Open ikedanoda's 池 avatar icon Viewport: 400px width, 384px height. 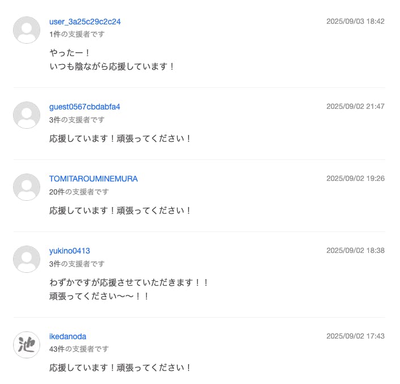pos(27,345)
